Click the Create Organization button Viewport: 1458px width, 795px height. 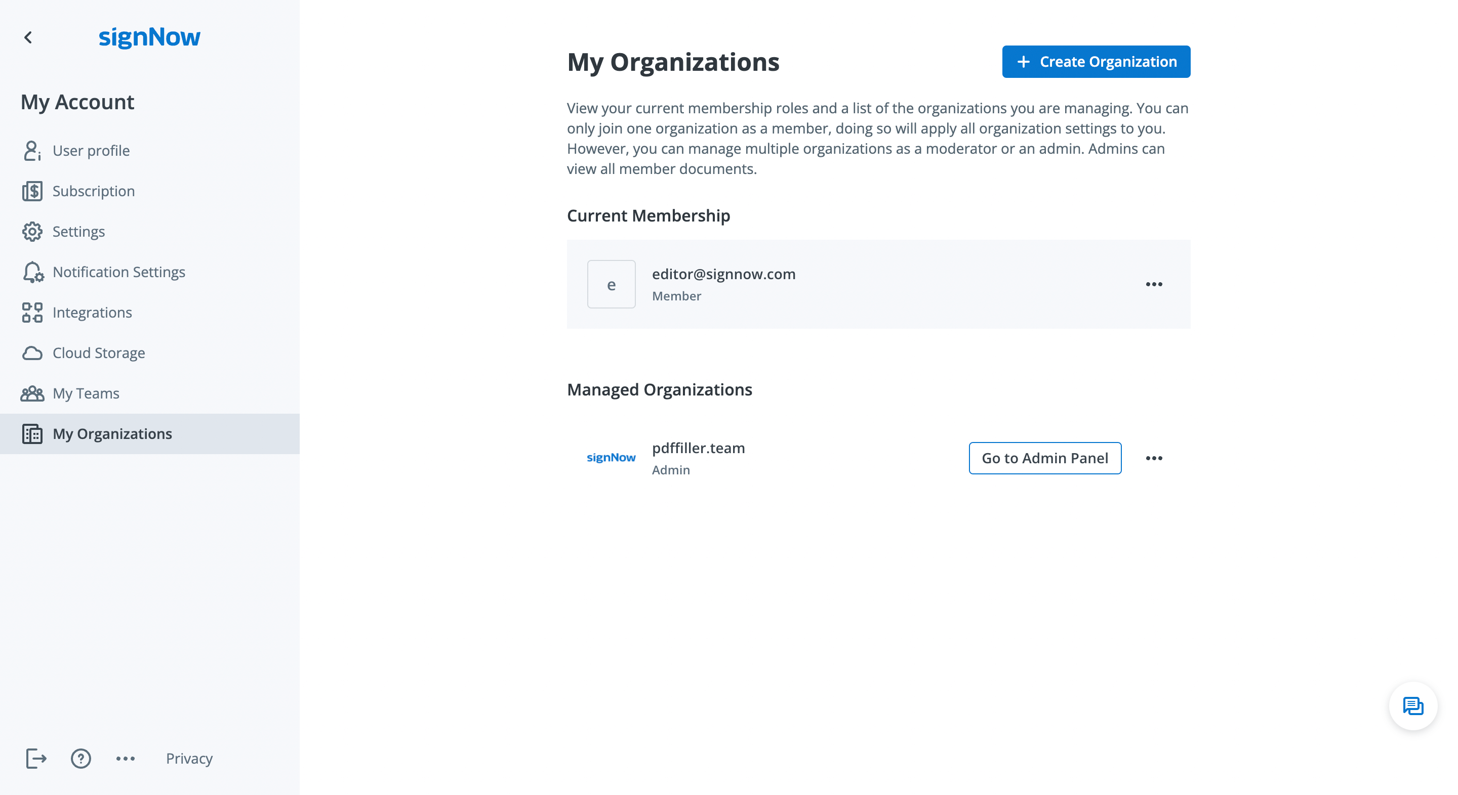[x=1096, y=62]
